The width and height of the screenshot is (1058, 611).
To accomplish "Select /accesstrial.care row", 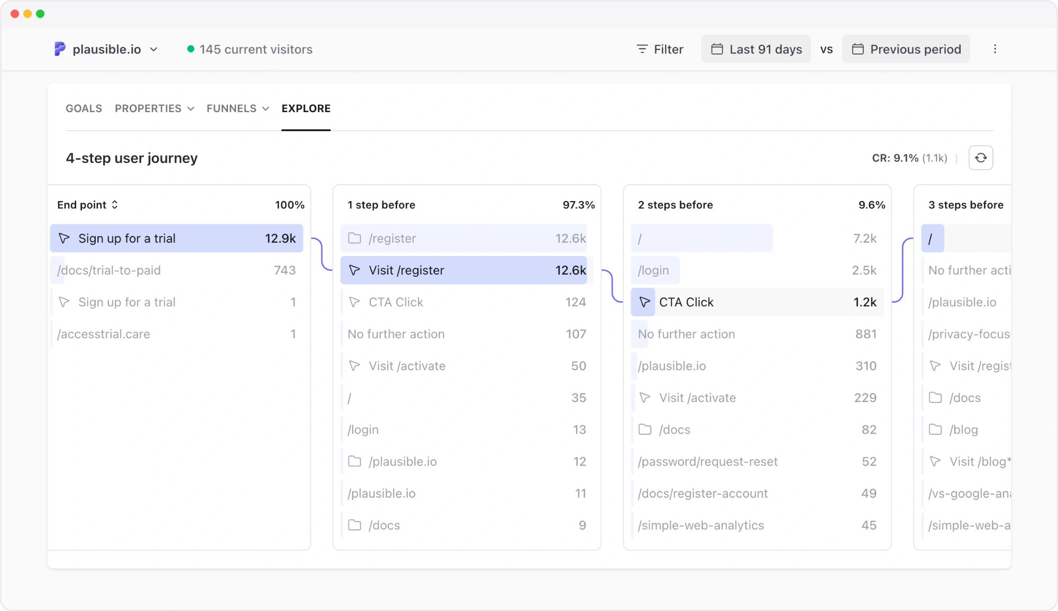I will tap(177, 334).
